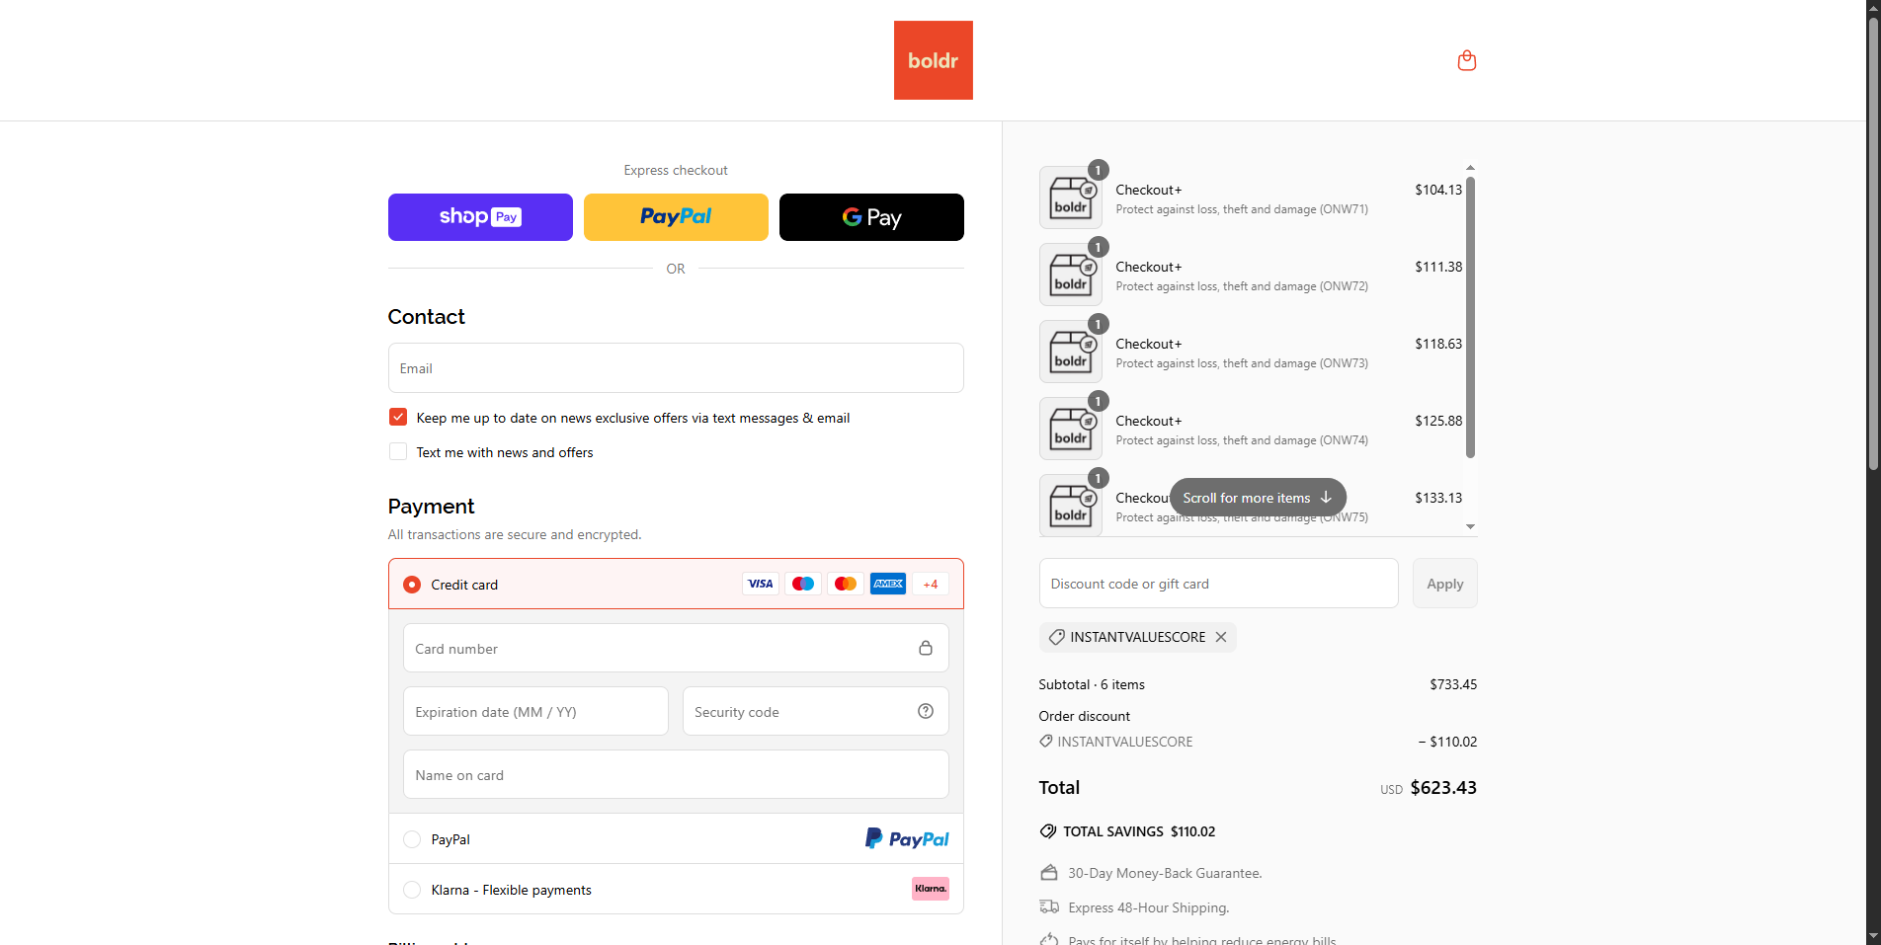This screenshot has width=1881, height=945.
Task: Enable text me with news and offers
Action: pos(397,451)
